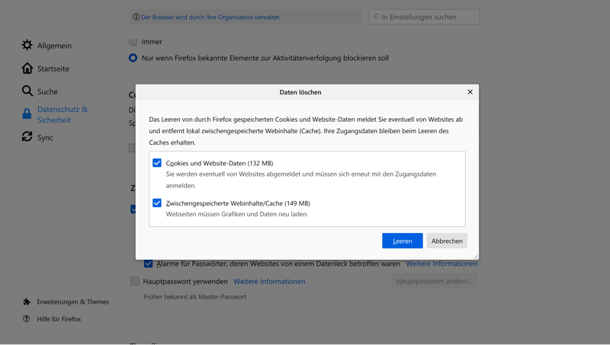Click the Hilfe für Firefox question icon
This screenshot has height=345, width=610.
27,319
